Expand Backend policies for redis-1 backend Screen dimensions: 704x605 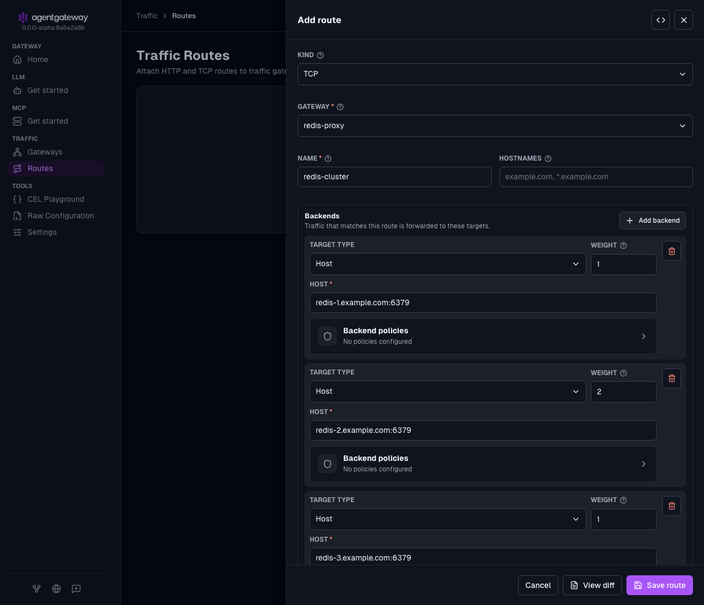point(483,336)
